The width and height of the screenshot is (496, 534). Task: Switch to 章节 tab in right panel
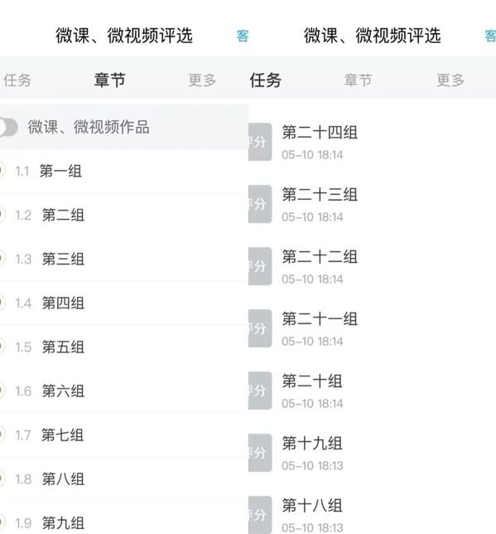(x=358, y=80)
